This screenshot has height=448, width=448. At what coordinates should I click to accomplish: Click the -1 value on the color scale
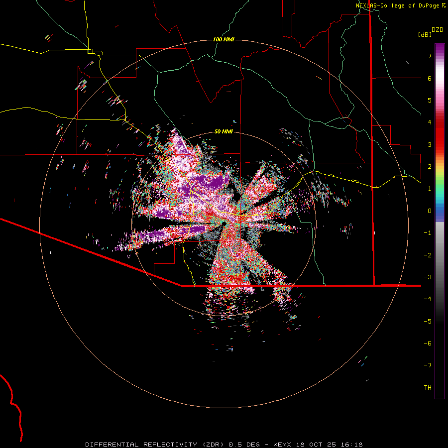pos(428,233)
